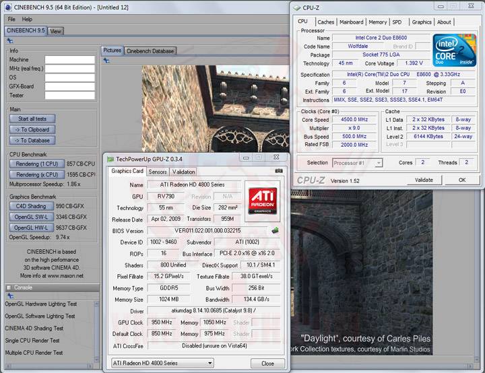Click the horizontal scrollbar under the Console list

(49, 366)
